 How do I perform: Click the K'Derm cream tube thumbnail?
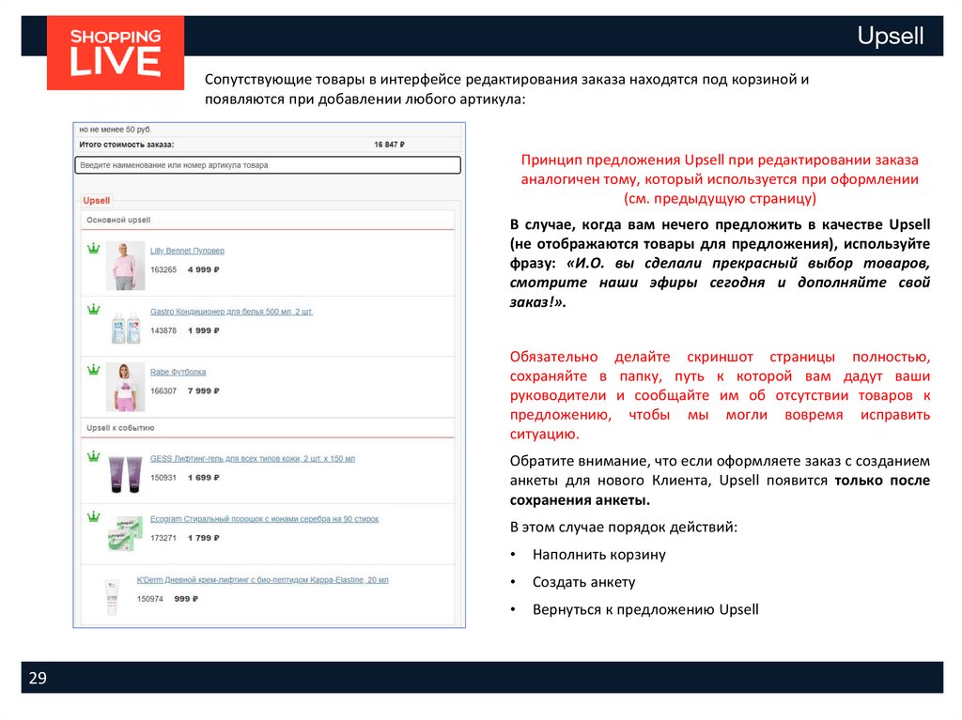[112, 597]
